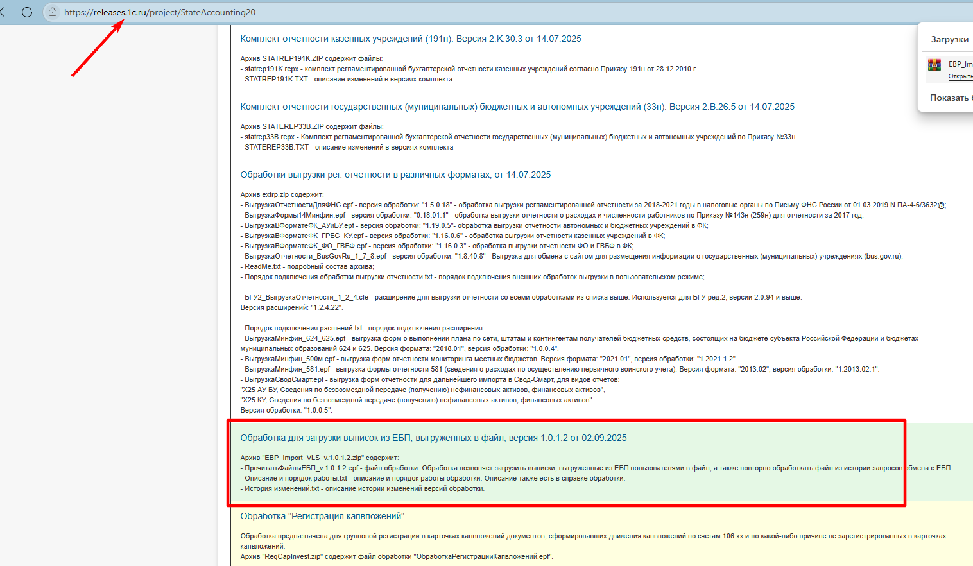Screen dimensions: 973x566
Task: Click 'Показать' at bottom of downloads panel
Action: (x=950, y=98)
